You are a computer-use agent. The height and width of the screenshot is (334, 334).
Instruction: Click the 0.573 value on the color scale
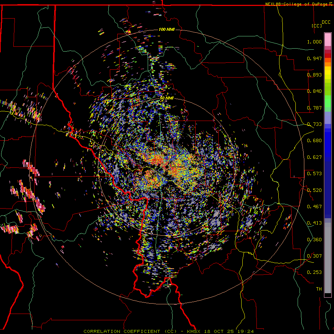pyautogui.click(x=314, y=174)
